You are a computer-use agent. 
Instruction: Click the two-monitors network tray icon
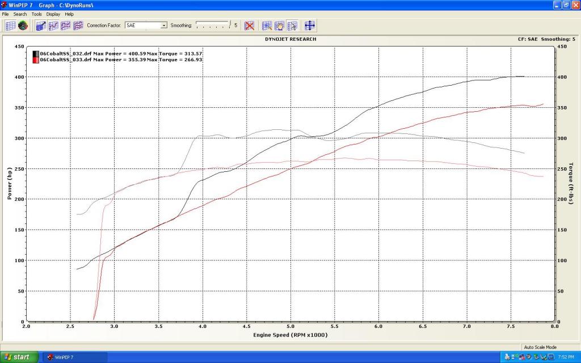click(x=522, y=357)
